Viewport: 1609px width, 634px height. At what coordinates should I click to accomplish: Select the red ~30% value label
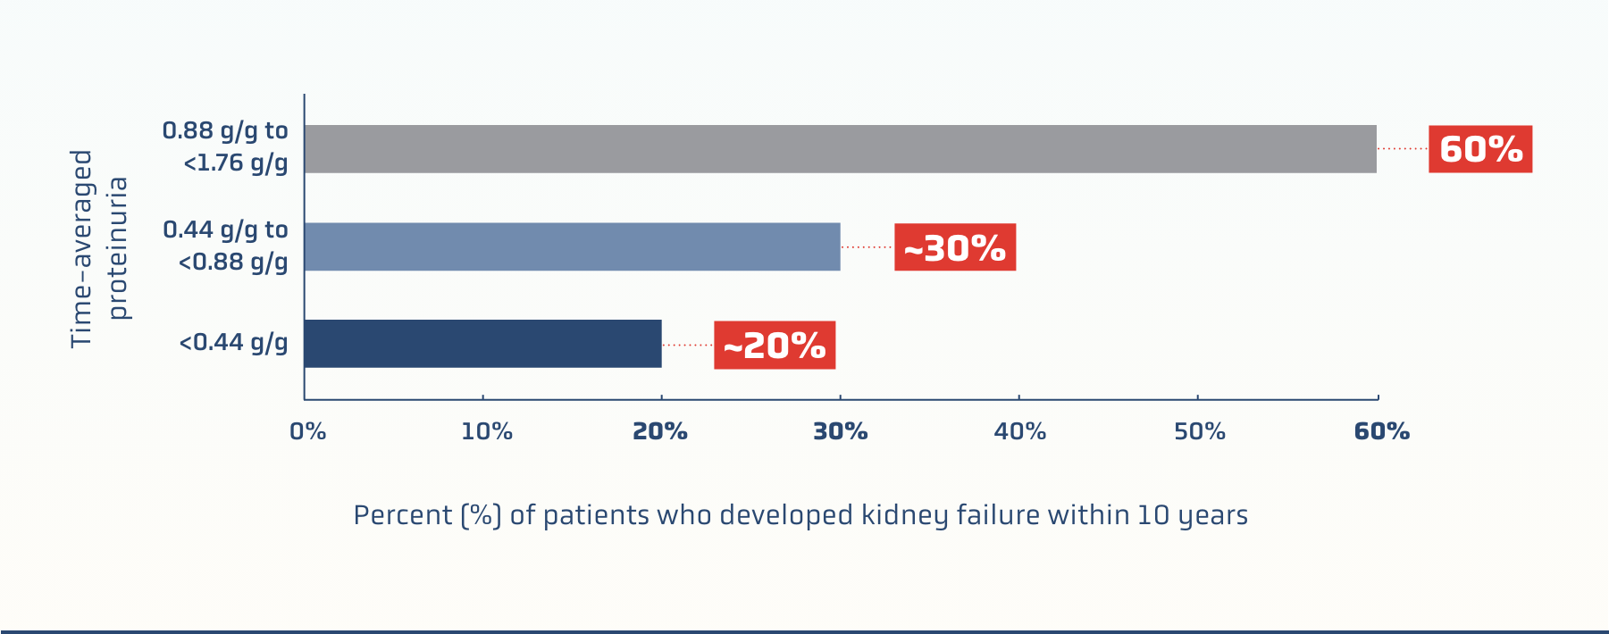955,247
